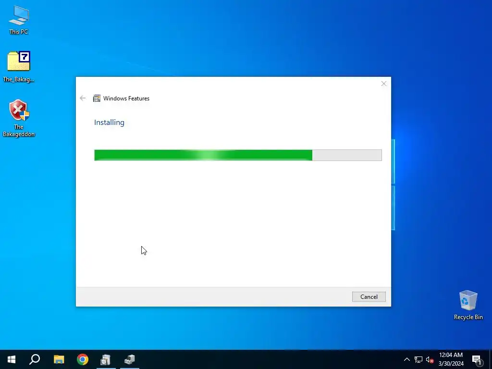Click the Show desktop strip
This screenshot has height=369, width=492.
[x=491, y=359]
